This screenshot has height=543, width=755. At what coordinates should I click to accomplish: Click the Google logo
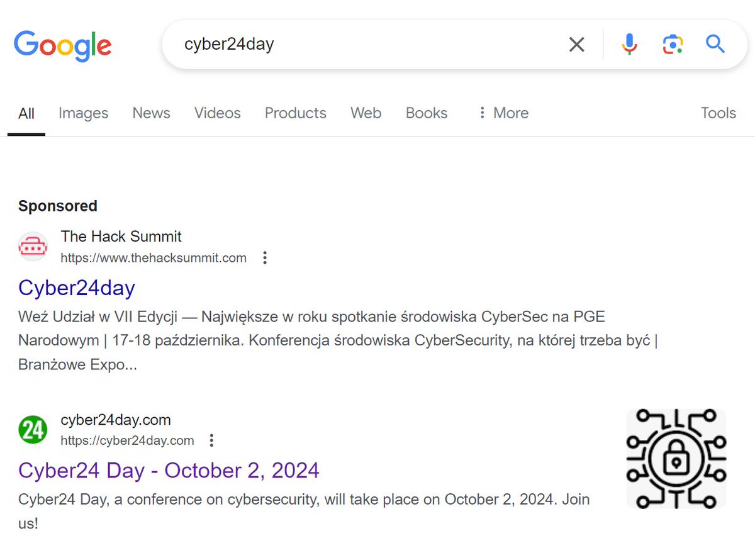[x=63, y=45]
